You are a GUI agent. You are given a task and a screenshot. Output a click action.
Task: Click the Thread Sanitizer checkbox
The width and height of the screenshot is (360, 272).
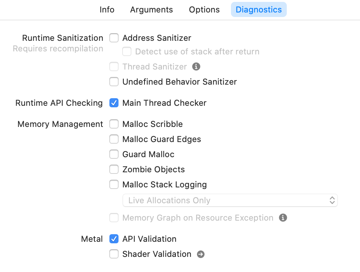point(114,67)
